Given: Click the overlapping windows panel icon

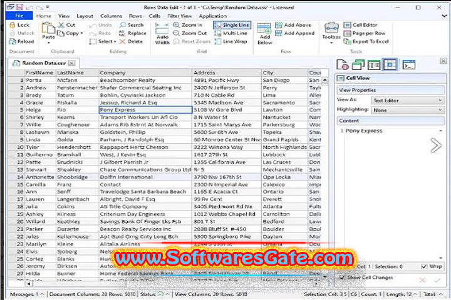Looking at the screenshot, I should coord(358,64).
